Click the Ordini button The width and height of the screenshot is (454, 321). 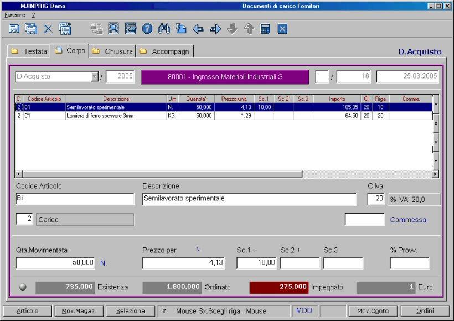point(425,311)
